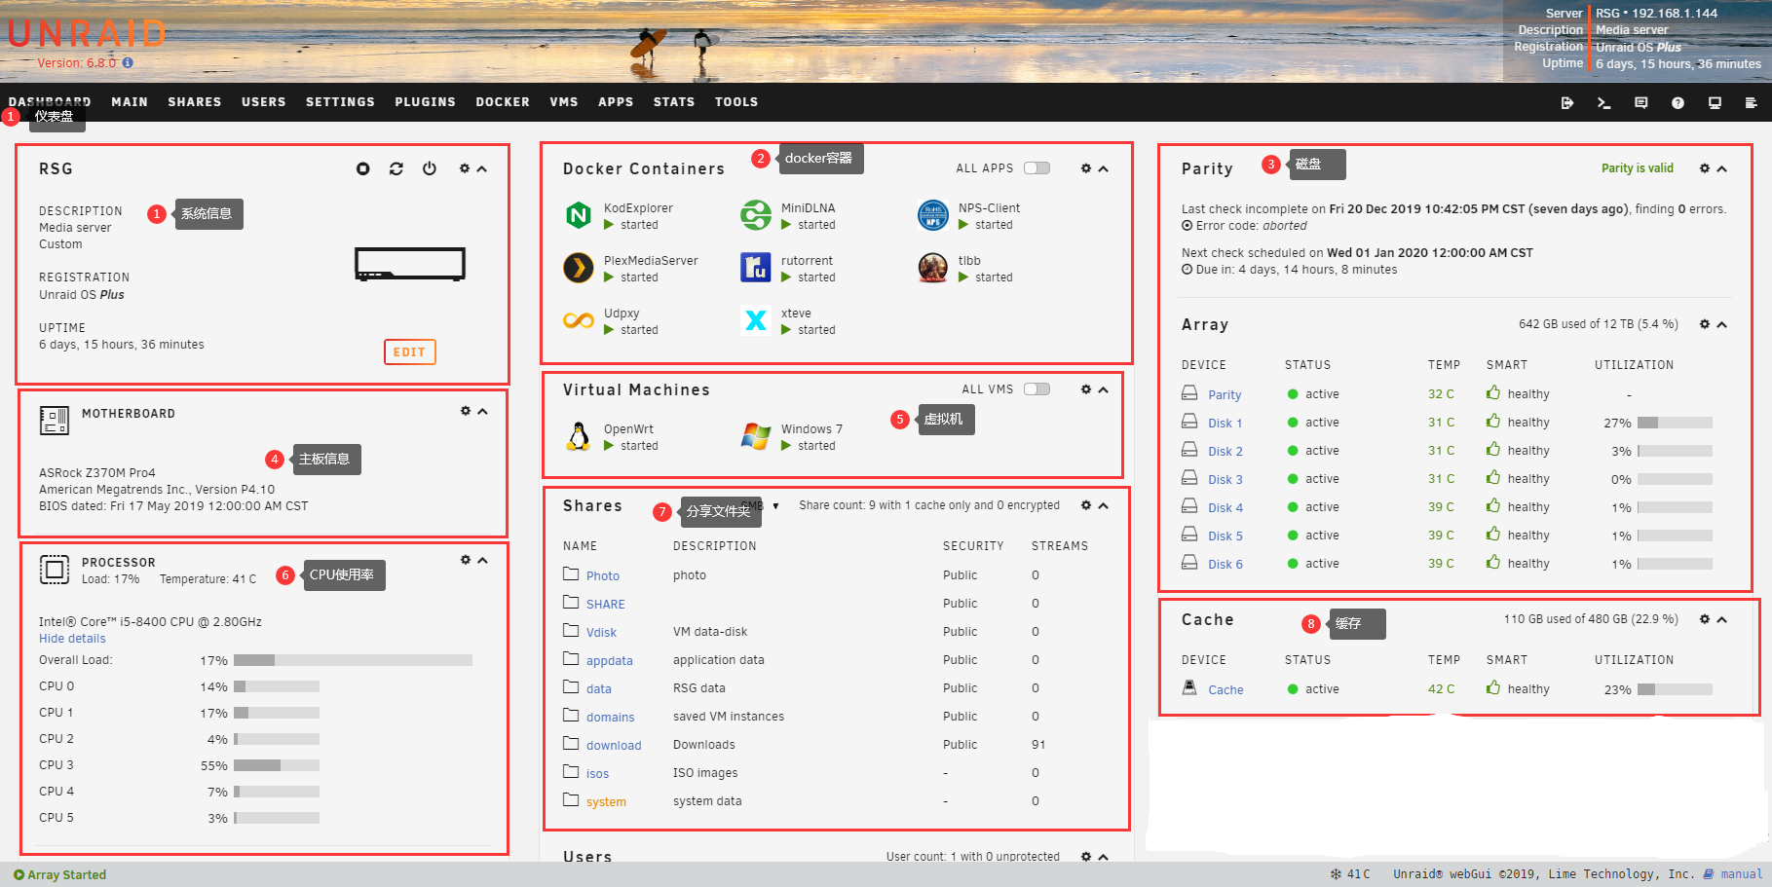Click the Parity healthy SMART thumbs-up
Screen dimensions: 1772x887
[x=1493, y=393]
